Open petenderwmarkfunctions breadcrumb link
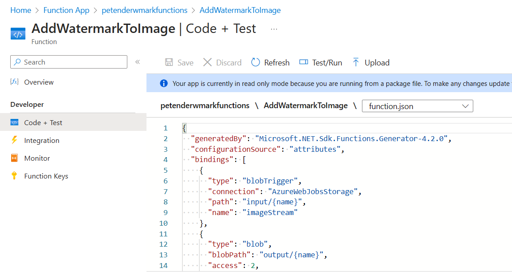Viewport: 512px width, 272px height. point(144,10)
